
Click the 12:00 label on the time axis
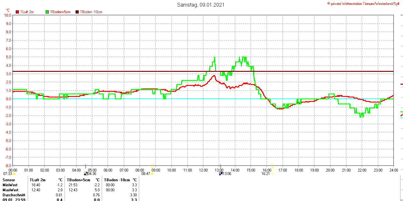tap(203, 170)
